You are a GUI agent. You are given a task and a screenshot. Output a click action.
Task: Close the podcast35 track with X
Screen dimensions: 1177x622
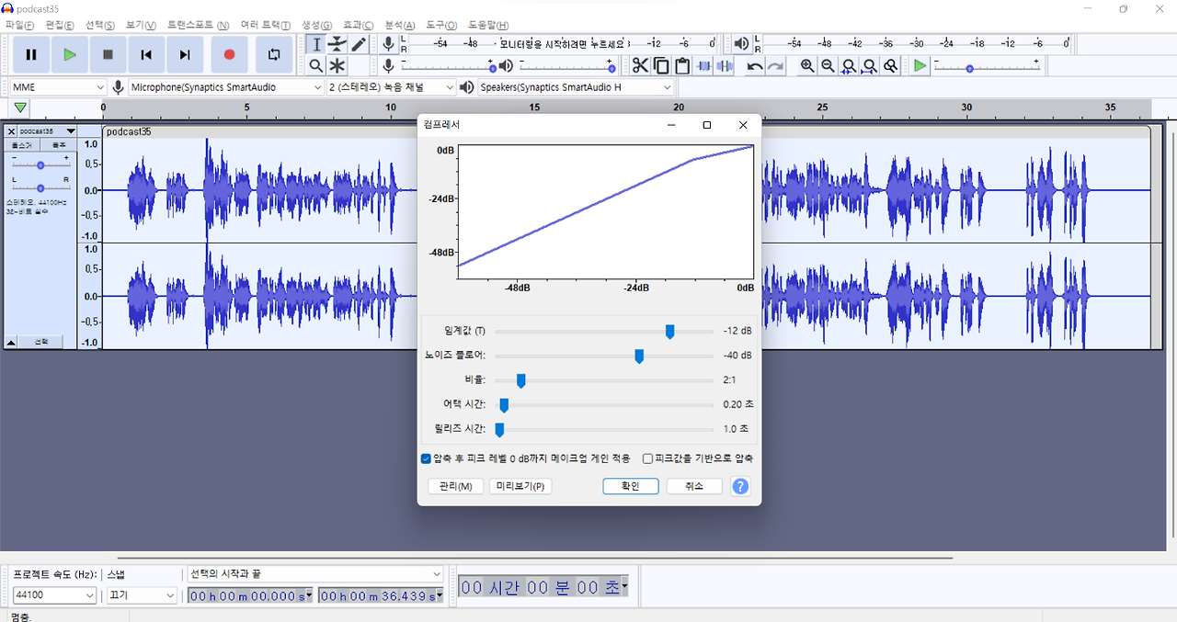point(11,131)
